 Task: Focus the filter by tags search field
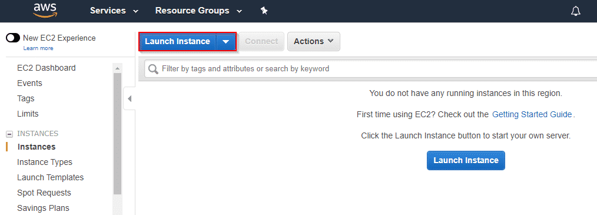pyautogui.click(x=370, y=69)
